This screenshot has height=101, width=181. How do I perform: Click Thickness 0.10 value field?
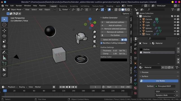109,50
